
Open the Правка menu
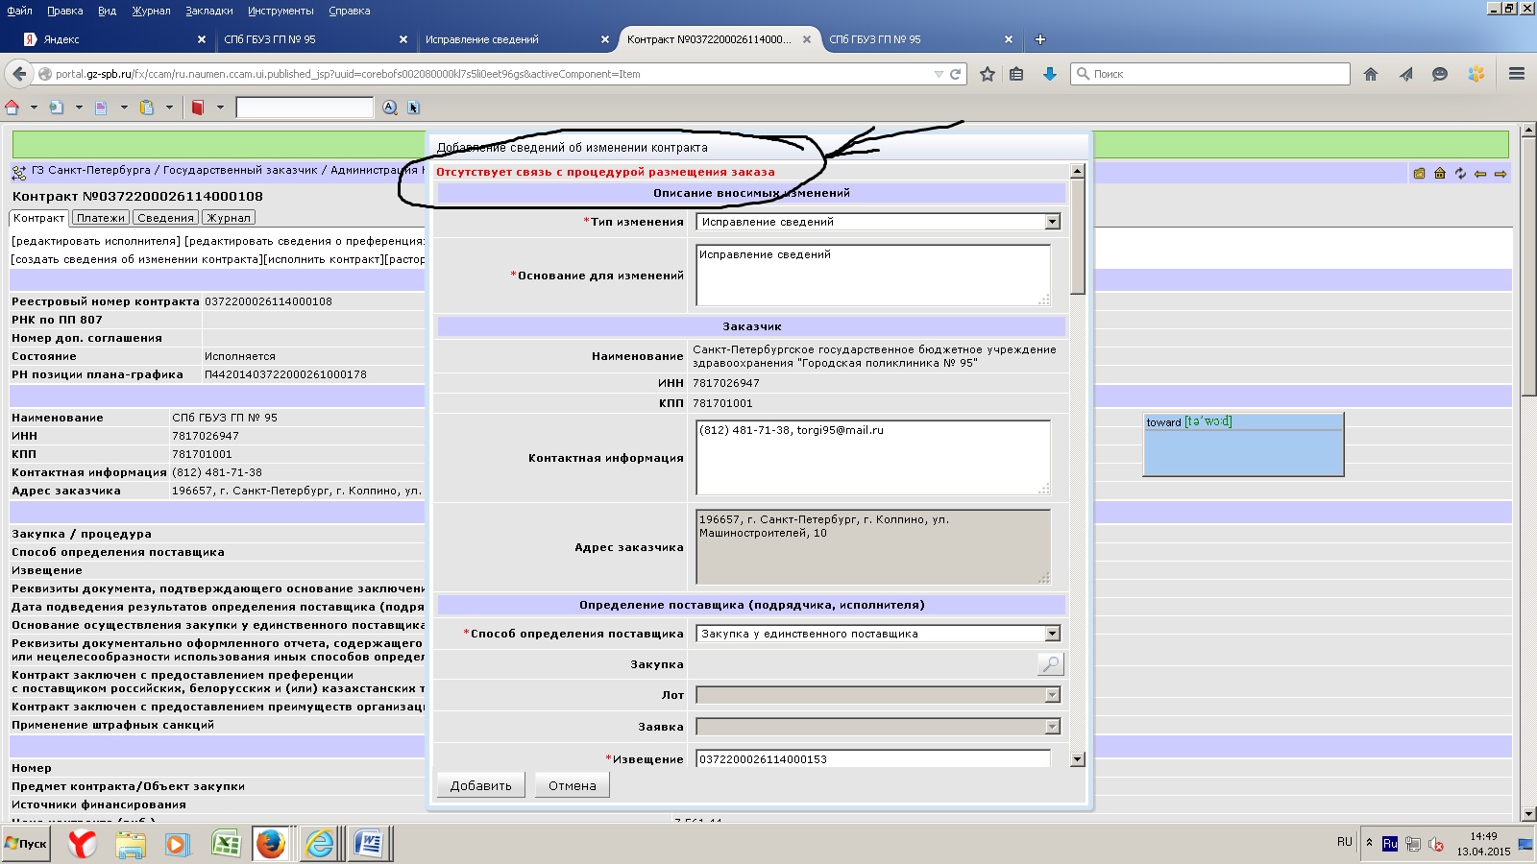pos(64,11)
